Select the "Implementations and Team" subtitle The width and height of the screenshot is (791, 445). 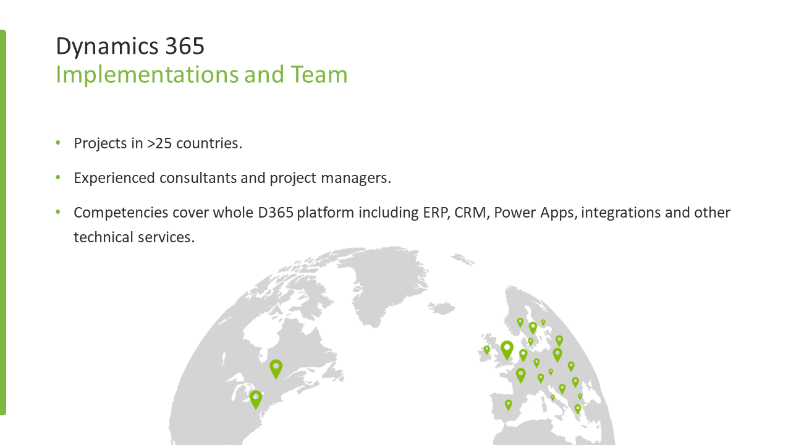pos(202,75)
